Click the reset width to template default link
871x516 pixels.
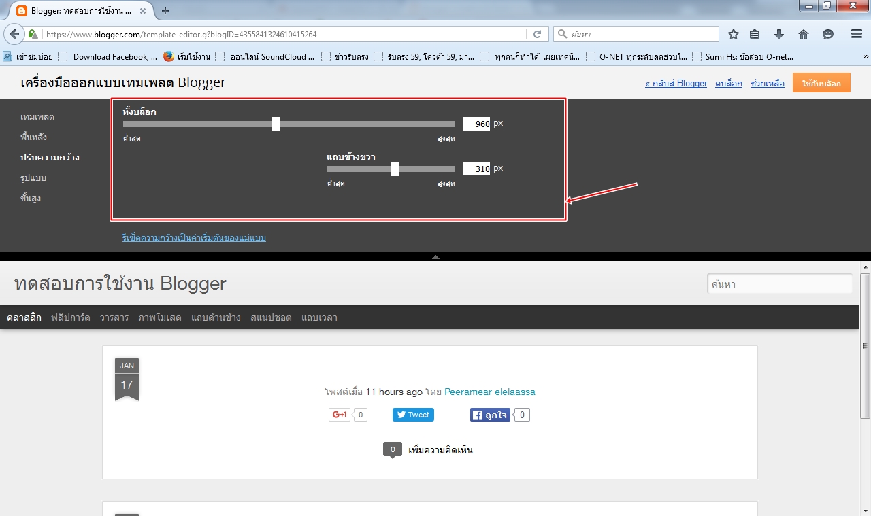tap(194, 238)
